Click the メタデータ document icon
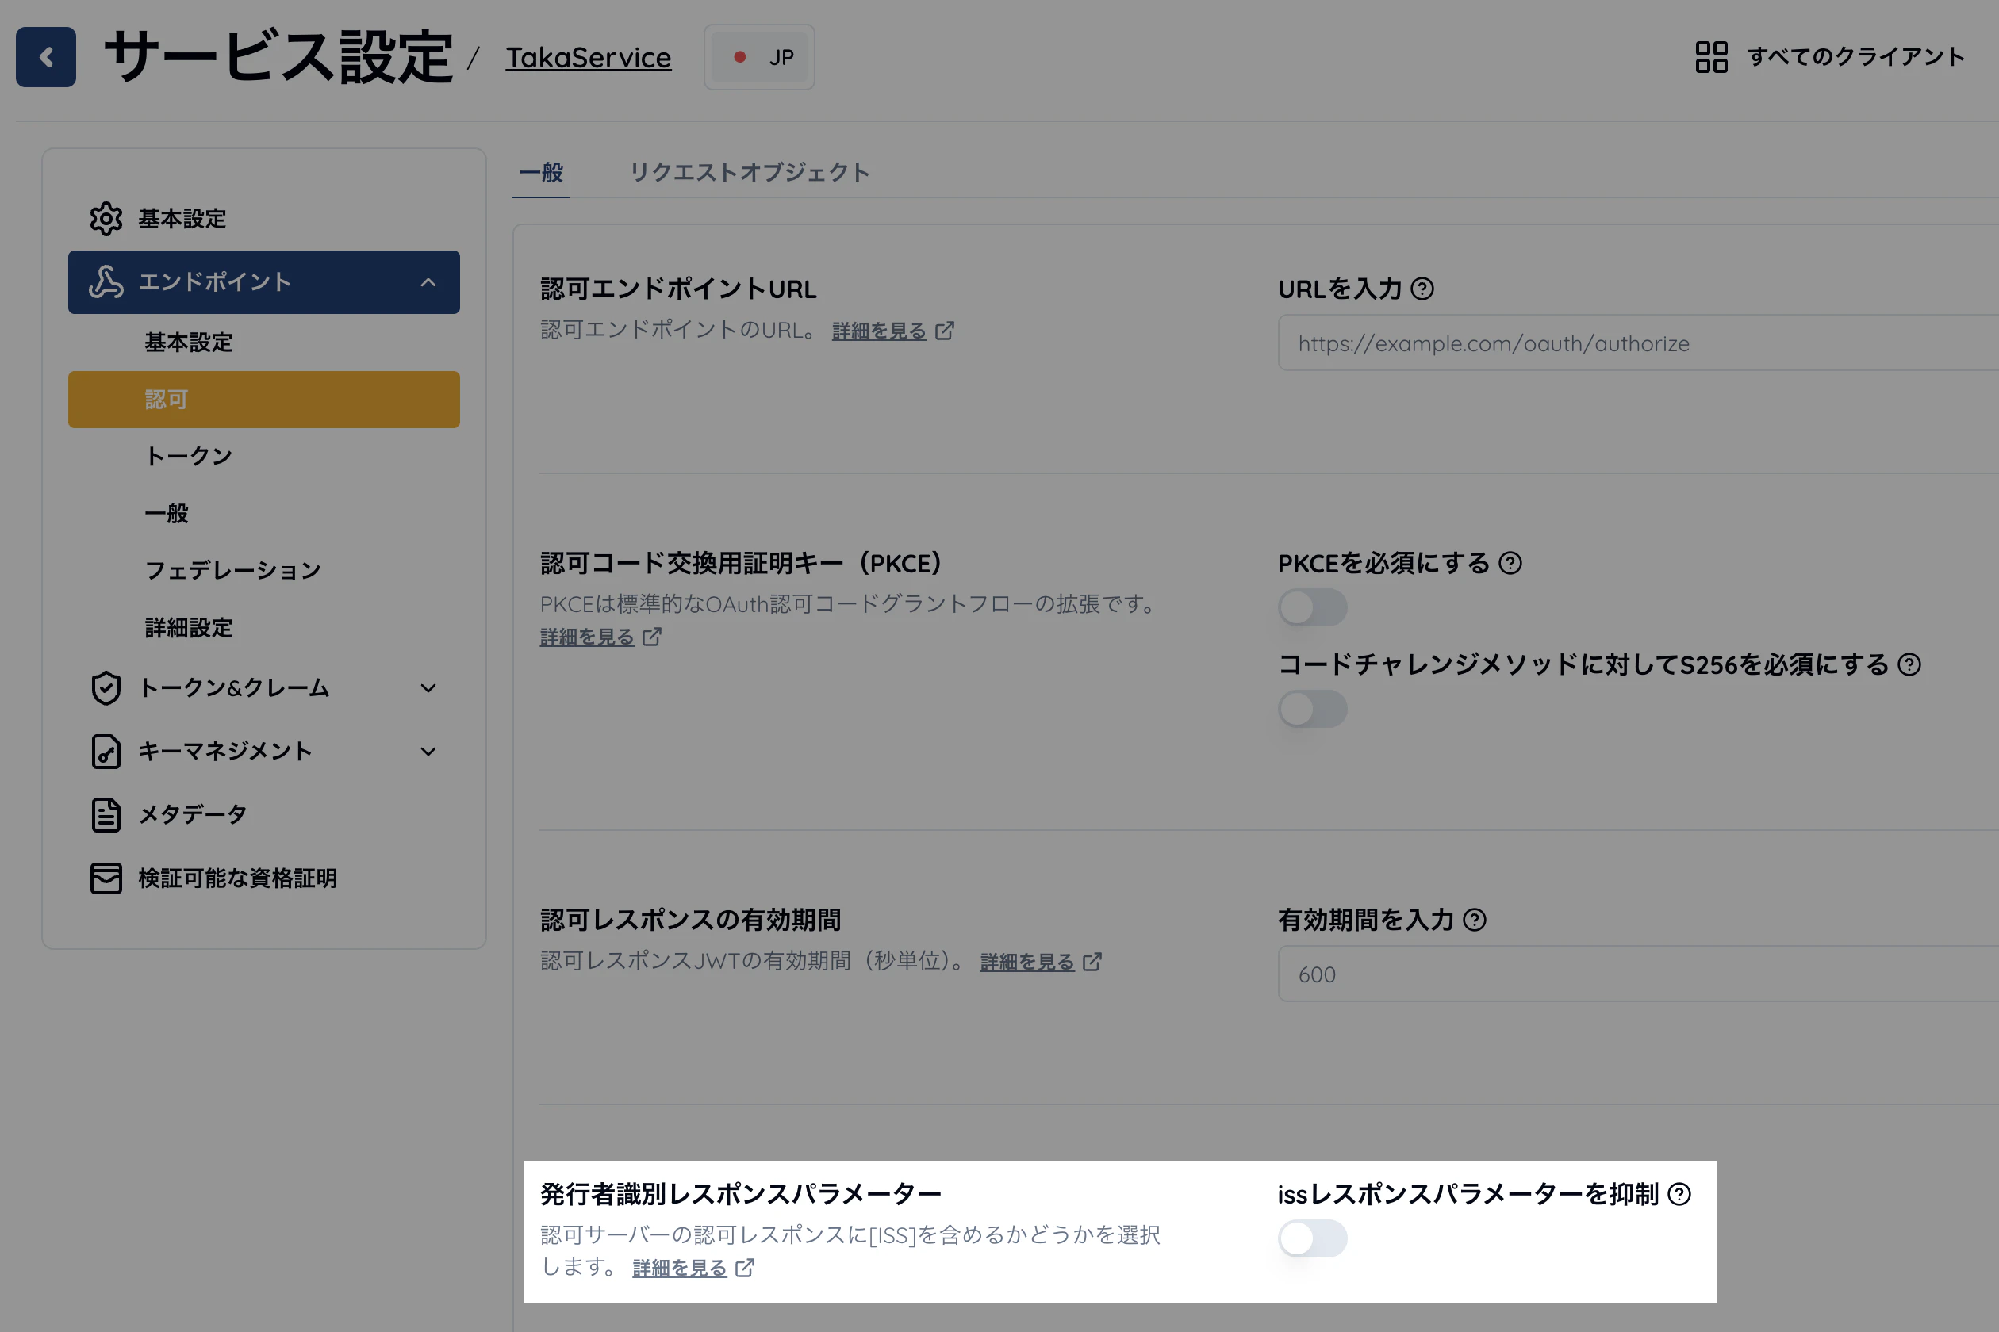 click(x=106, y=815)
